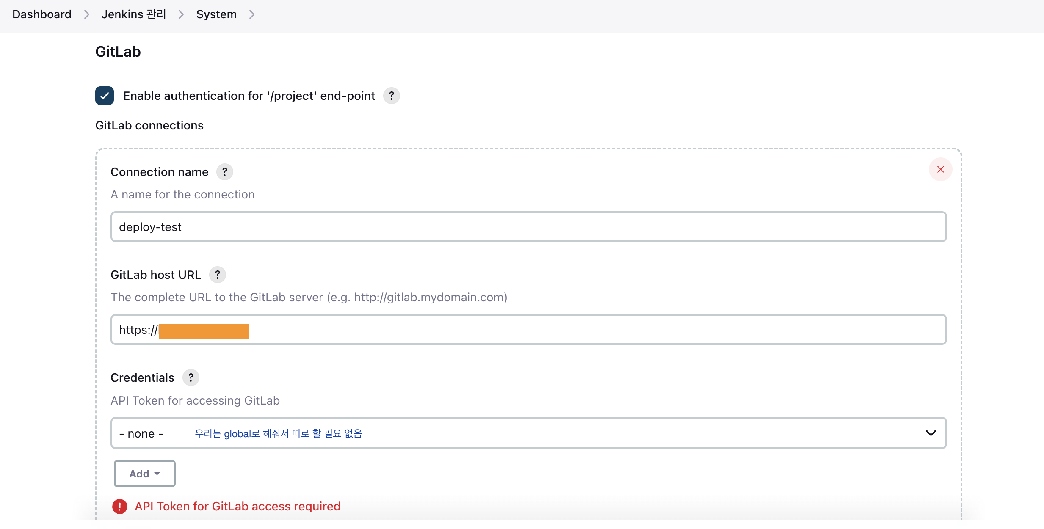Expand chevron after Dashboard breadcrumb

pos(87,14)
